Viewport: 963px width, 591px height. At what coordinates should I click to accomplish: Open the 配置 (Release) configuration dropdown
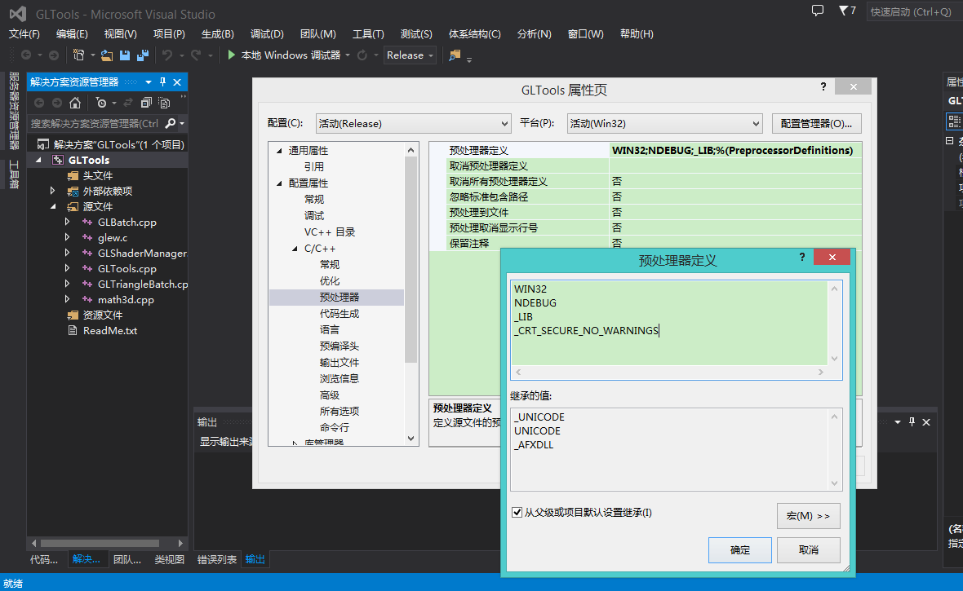tap(413, 124)
